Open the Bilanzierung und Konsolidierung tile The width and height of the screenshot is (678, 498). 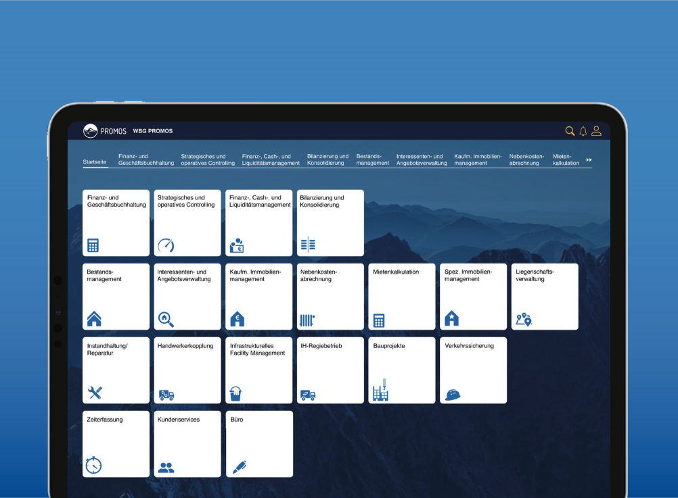330,222
